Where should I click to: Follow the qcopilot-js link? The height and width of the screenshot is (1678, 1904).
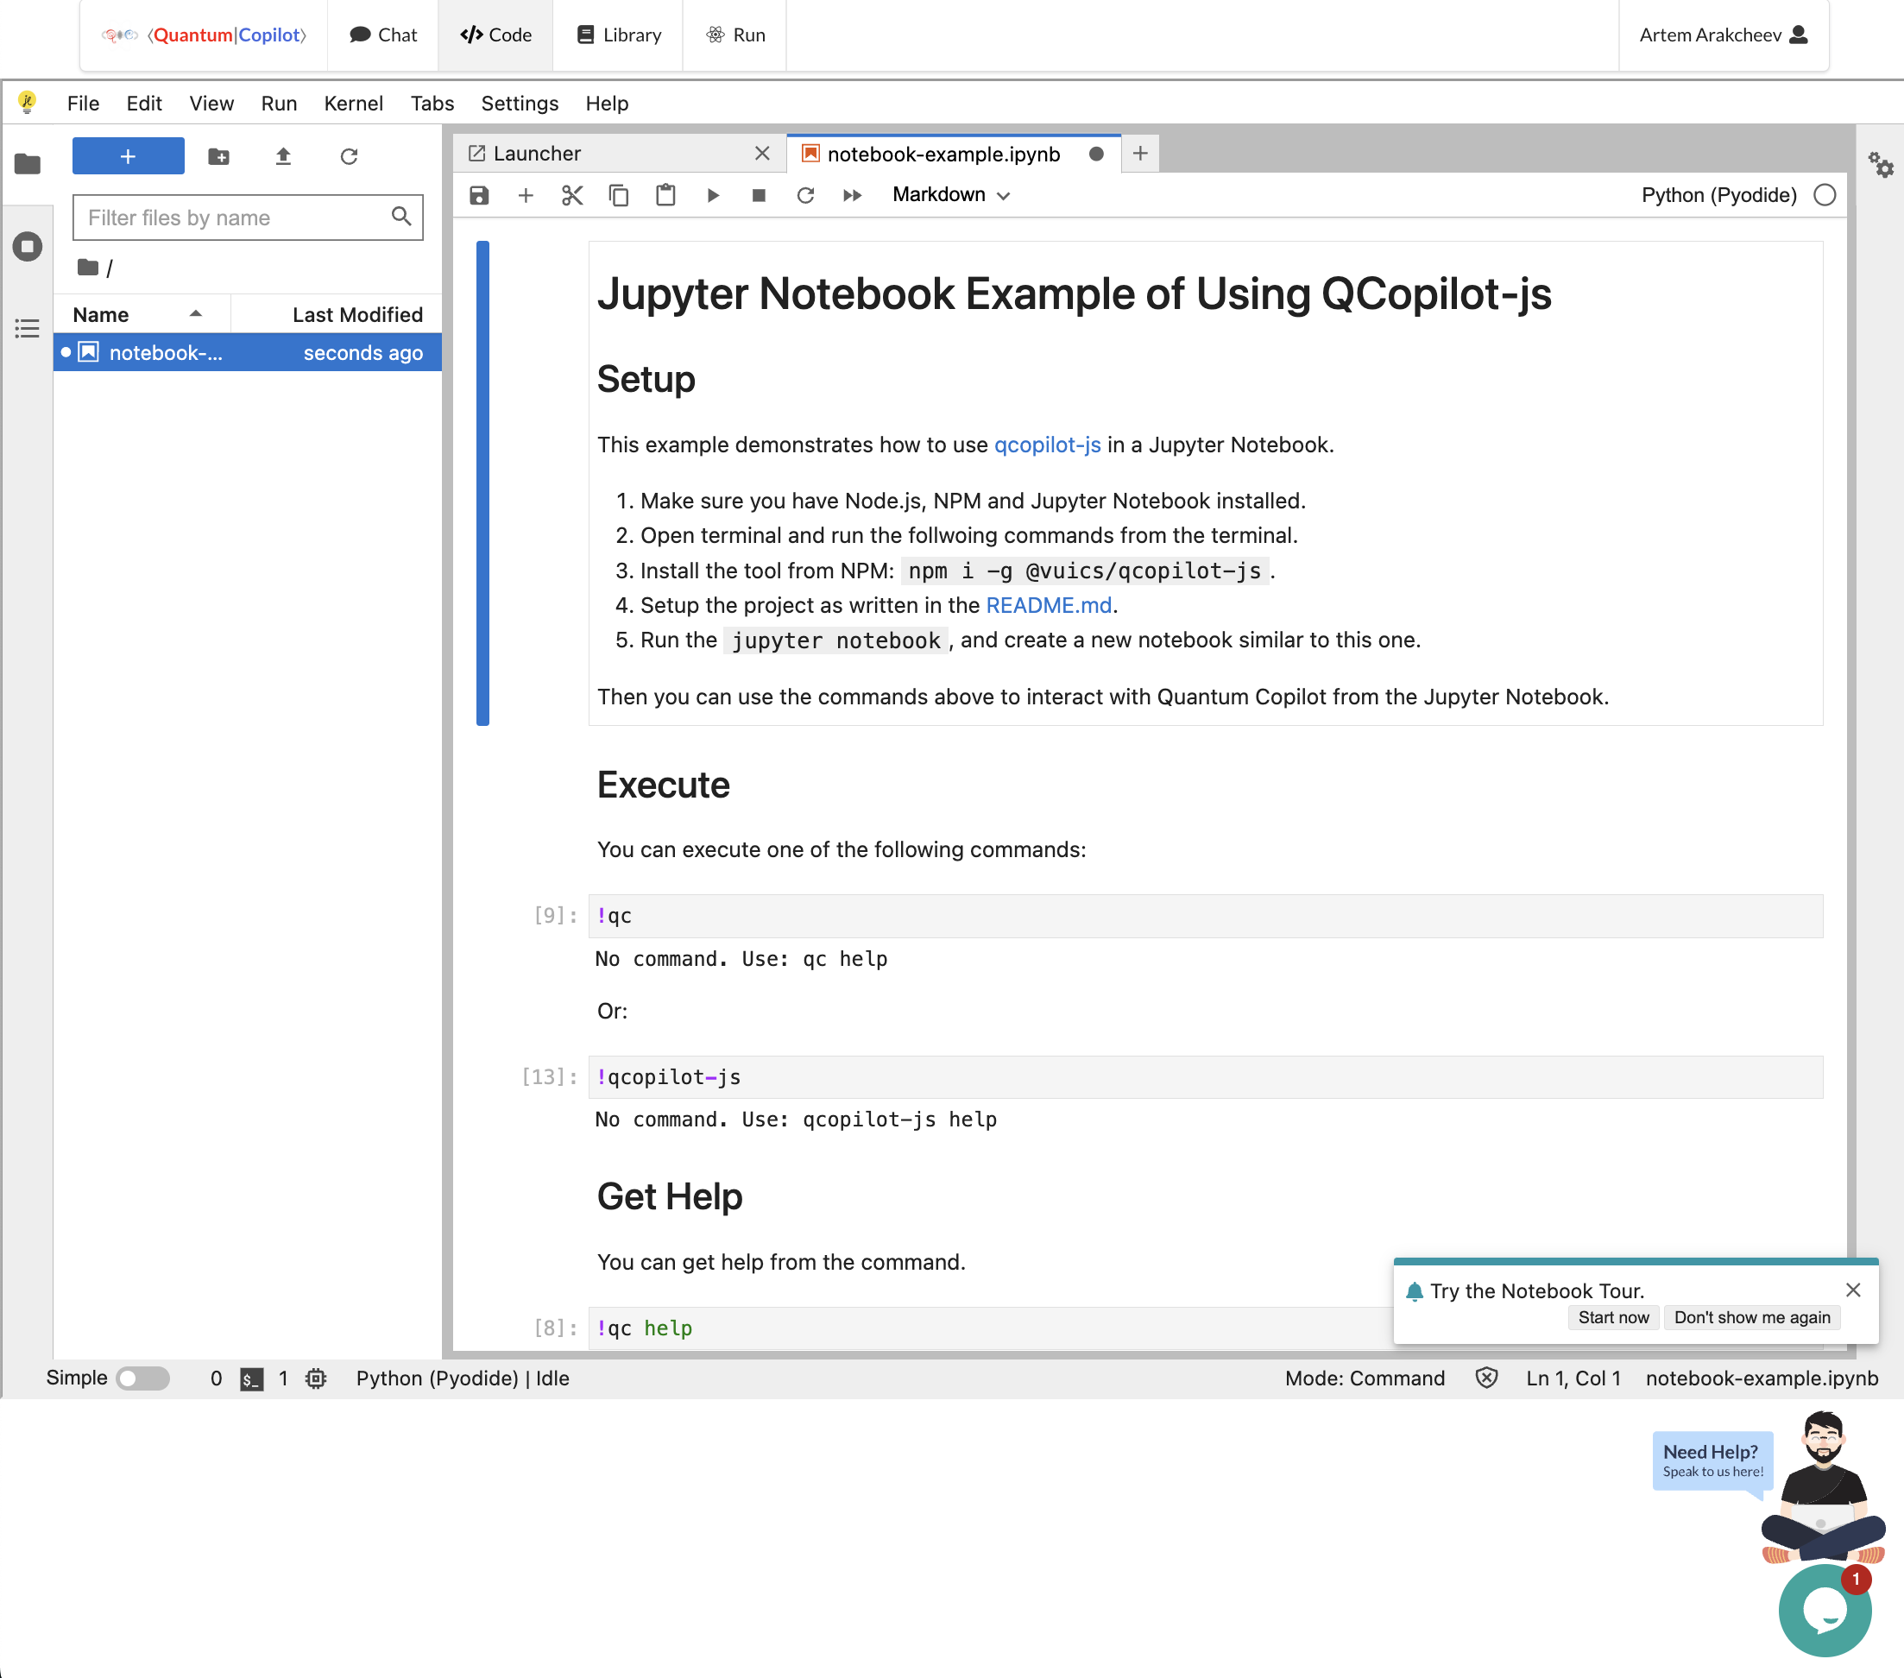tap(1047, 445)
